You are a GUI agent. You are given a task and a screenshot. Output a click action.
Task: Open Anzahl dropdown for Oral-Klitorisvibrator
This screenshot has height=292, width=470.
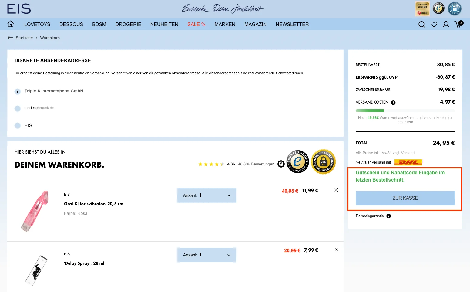tap(206, 195)
